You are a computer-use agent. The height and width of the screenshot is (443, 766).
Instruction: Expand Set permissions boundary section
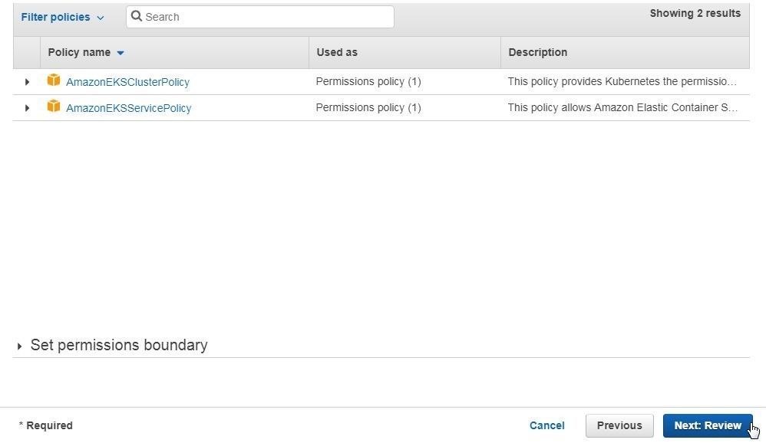(x=19, y=346)
